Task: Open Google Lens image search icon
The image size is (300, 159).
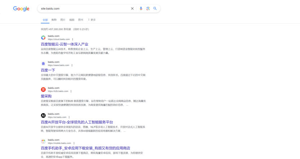Action: (x=148, y=9)
